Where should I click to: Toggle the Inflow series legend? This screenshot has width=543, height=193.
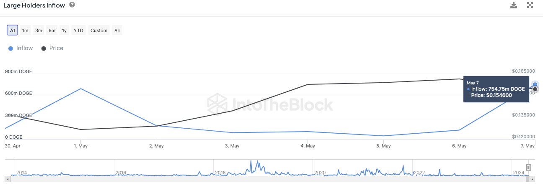(x=21, y=48)
